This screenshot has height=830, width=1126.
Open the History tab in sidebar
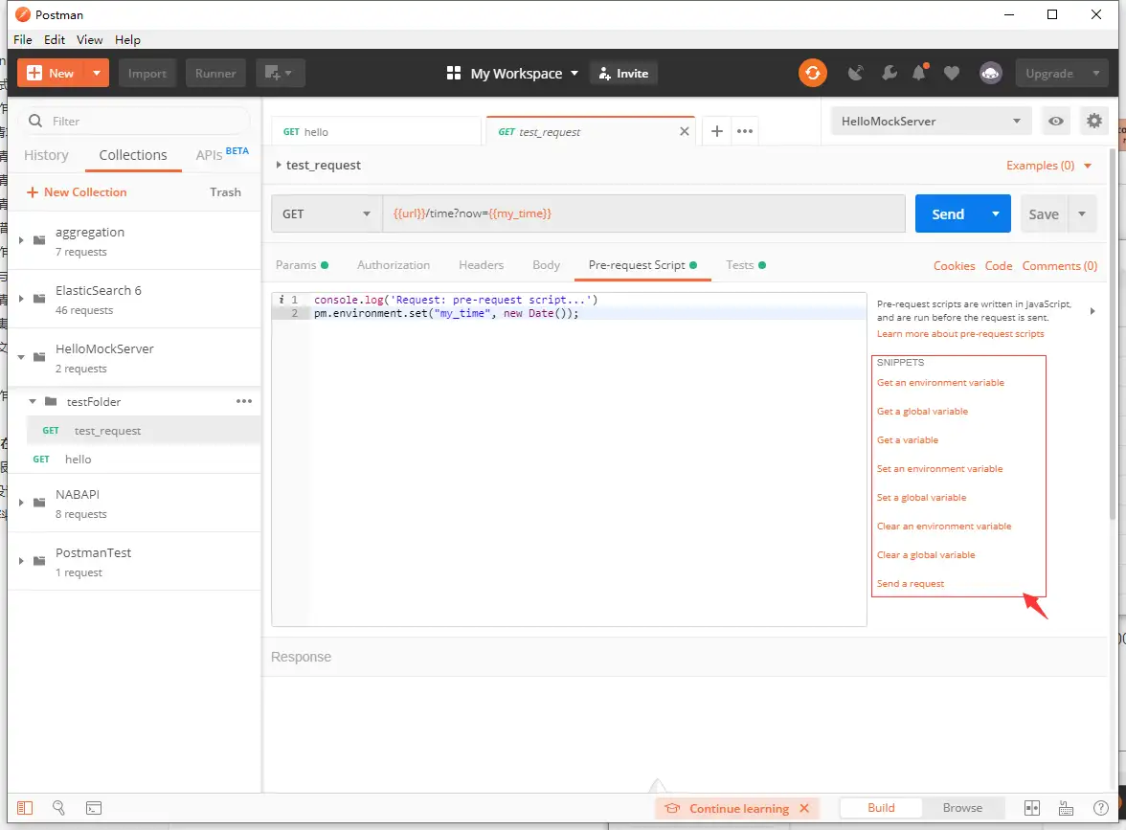(46, 155)
